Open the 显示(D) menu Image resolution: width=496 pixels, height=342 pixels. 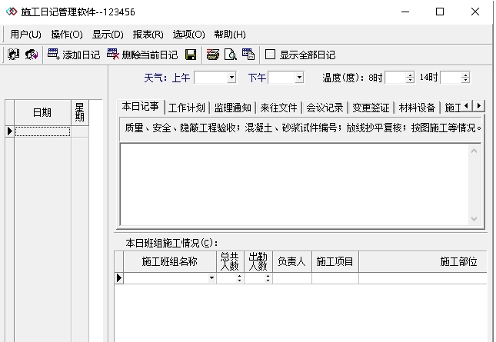click(x=108, y=34)
